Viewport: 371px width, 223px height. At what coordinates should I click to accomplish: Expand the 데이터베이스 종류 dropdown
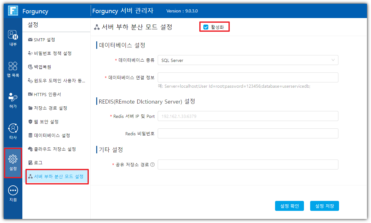(247, 60)
